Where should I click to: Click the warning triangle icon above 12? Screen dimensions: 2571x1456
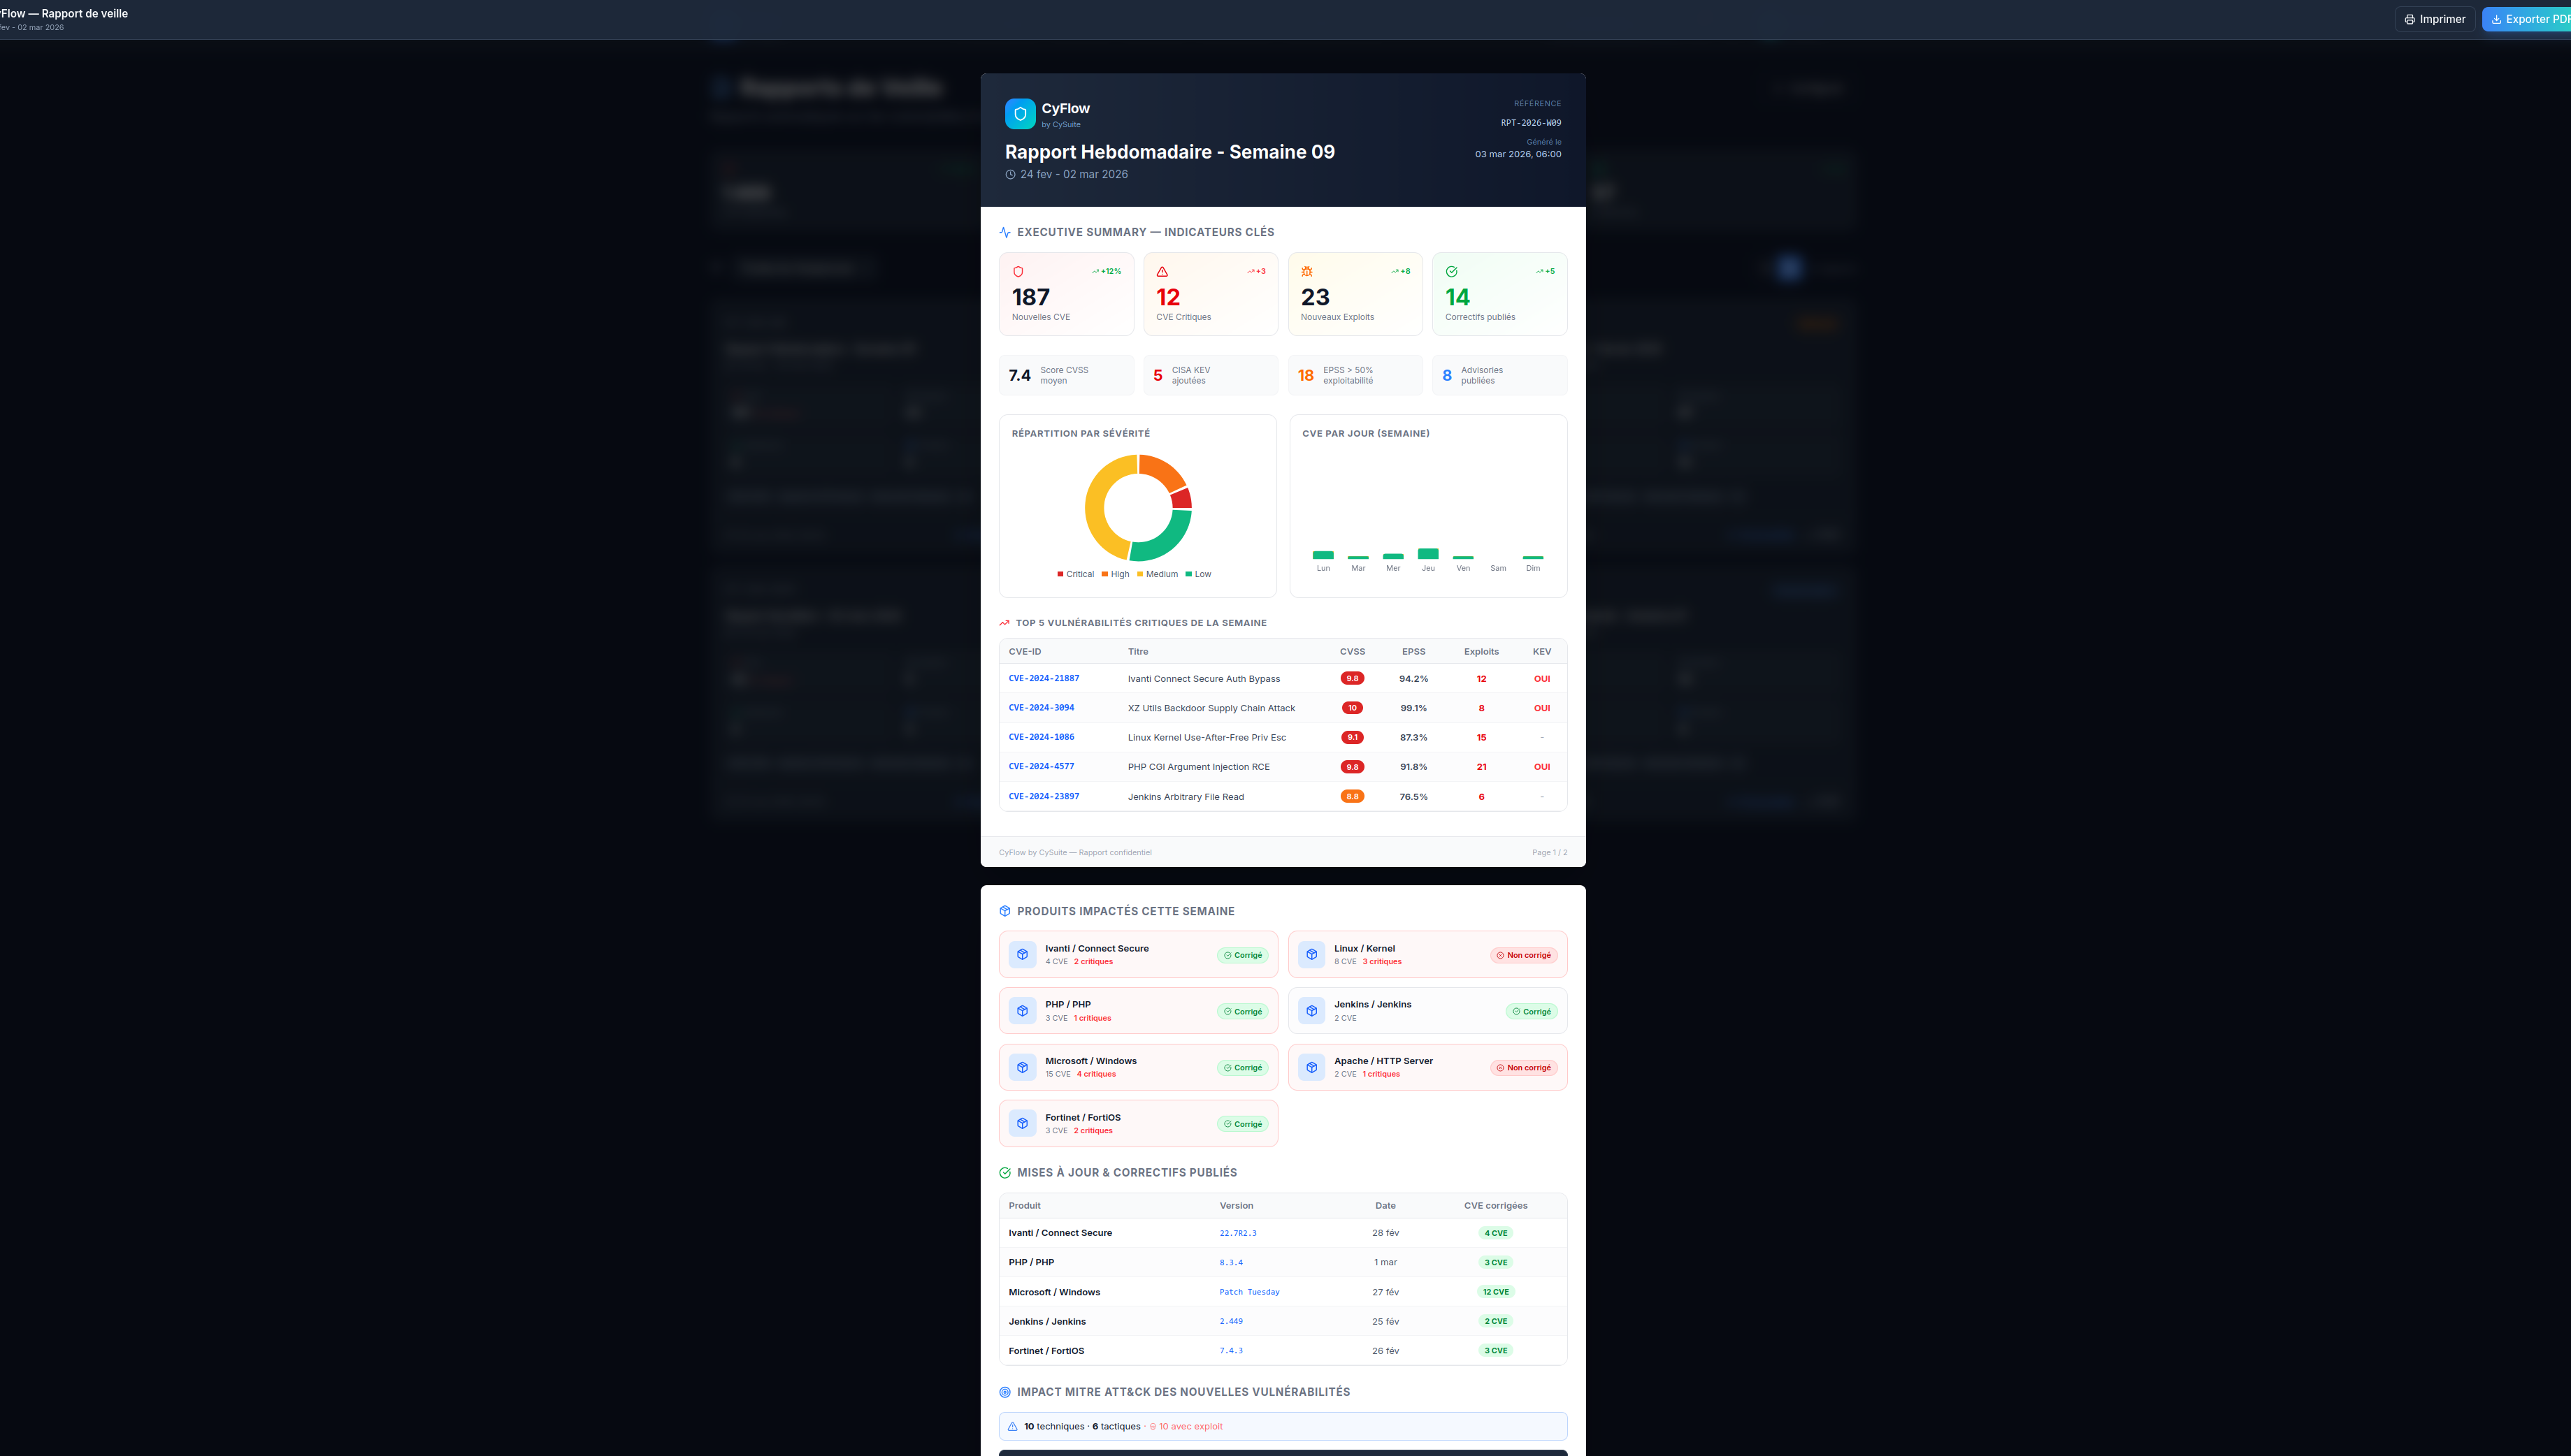[1162, 272]
